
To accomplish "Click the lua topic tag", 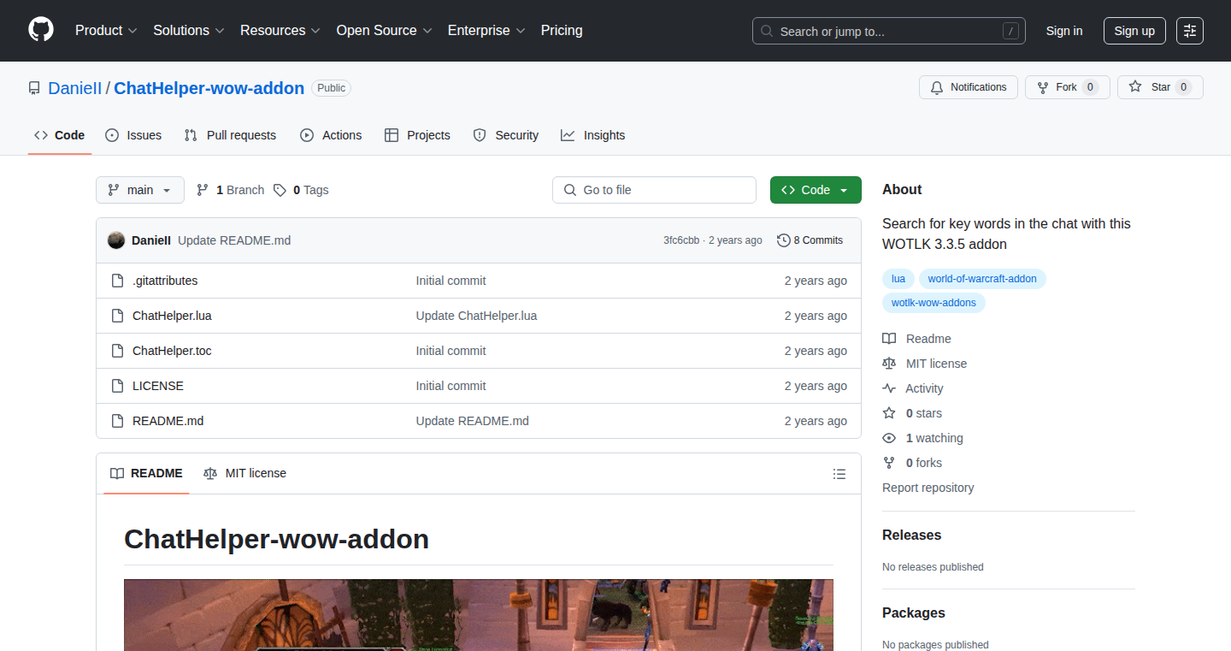I will click(898, 279).
